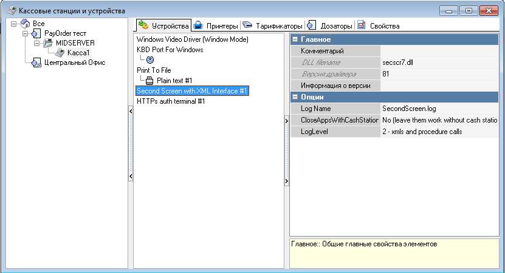Collapse the PayOrder тест tree node
Screen dimensions: 505x273
(x=26, y=33)
